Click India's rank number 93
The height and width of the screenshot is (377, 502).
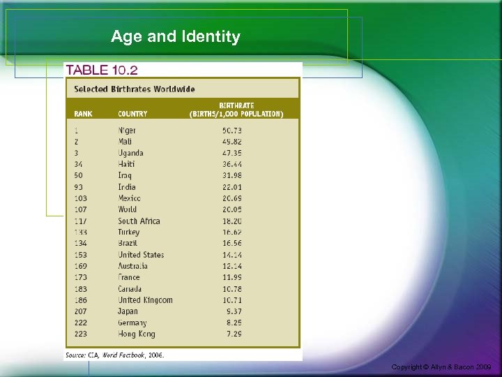(78, 187)
